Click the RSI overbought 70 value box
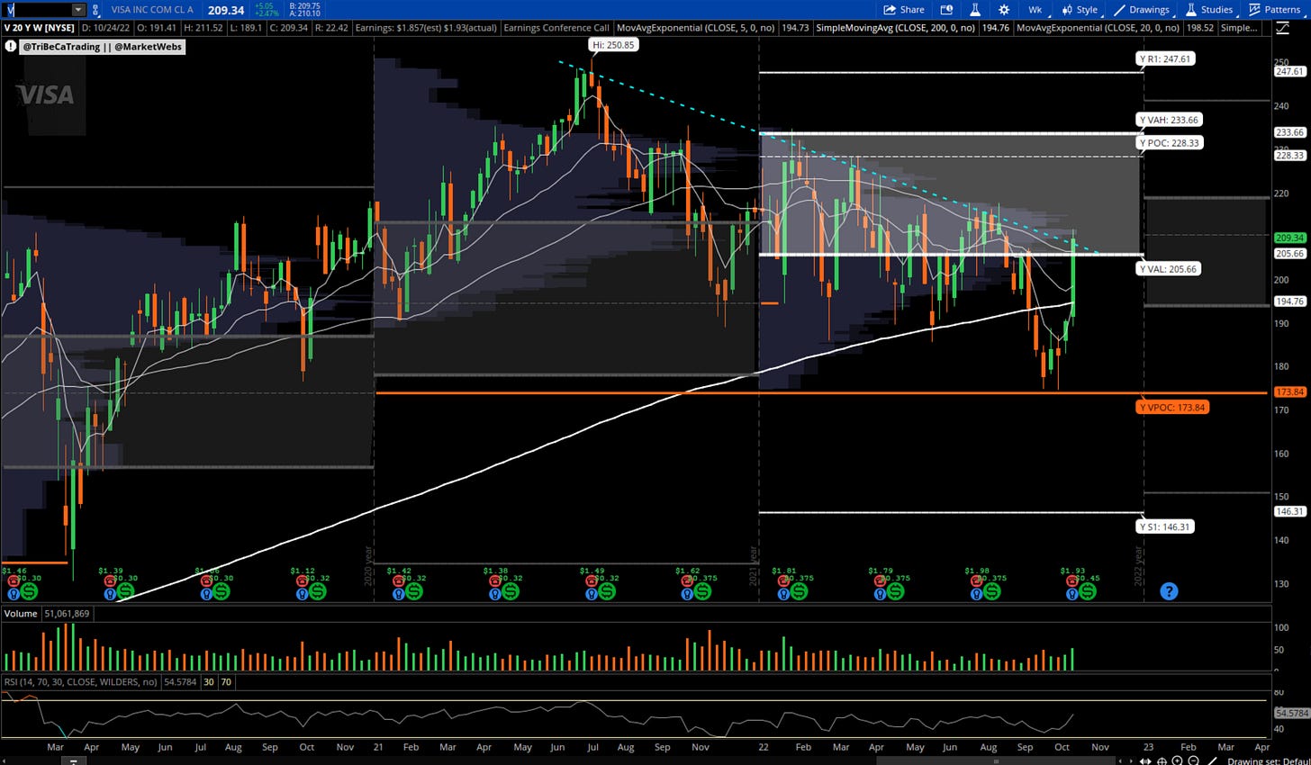Screen dimensions: 1311x765 [226, 682]
